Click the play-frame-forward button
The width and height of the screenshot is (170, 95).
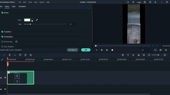[x=102, y=50]
